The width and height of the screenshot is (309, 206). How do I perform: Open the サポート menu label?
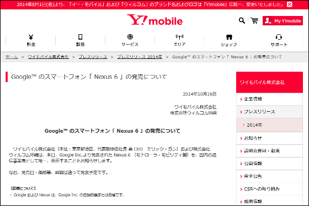(279, 45)
